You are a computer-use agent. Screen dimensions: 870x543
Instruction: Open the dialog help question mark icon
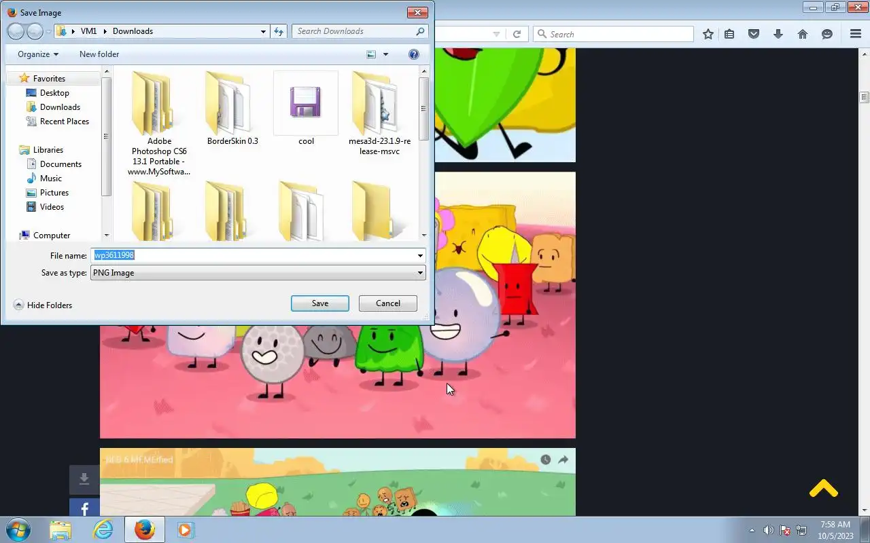click(413, 54)
